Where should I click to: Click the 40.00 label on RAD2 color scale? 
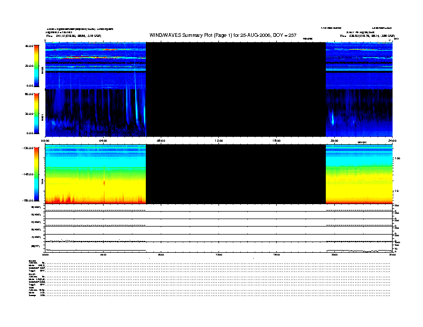29,46
